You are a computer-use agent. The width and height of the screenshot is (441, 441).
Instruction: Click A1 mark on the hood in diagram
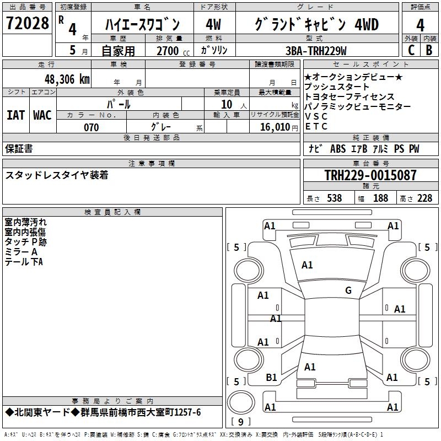(x=307, y=265)
